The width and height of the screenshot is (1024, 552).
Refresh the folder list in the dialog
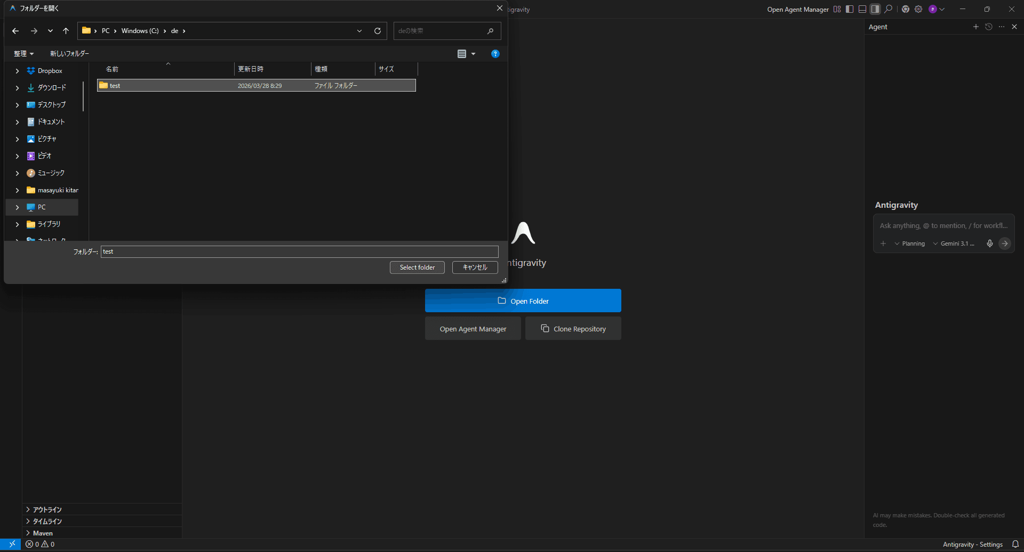pyautogui.click(x=378, y=31)
